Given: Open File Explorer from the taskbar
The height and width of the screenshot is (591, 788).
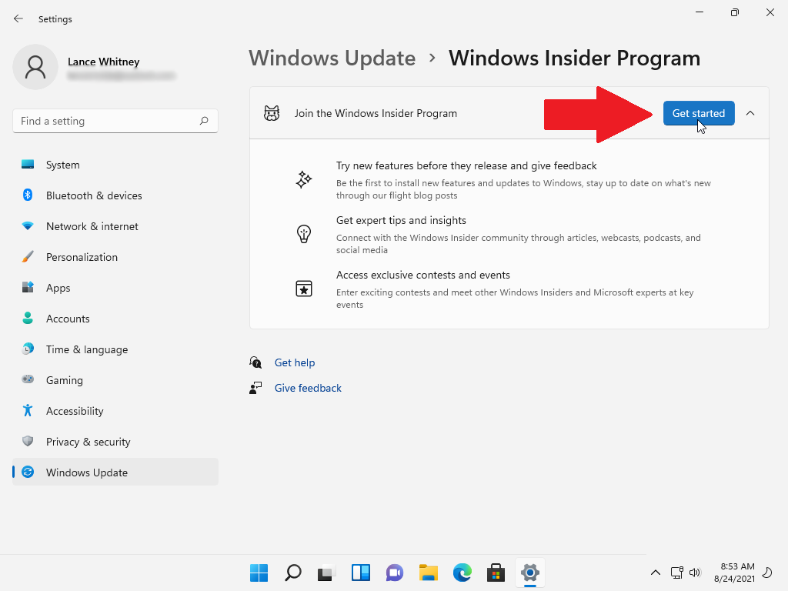Looking at the screenshot, I should pyautogui.click(x=428, y=573).
